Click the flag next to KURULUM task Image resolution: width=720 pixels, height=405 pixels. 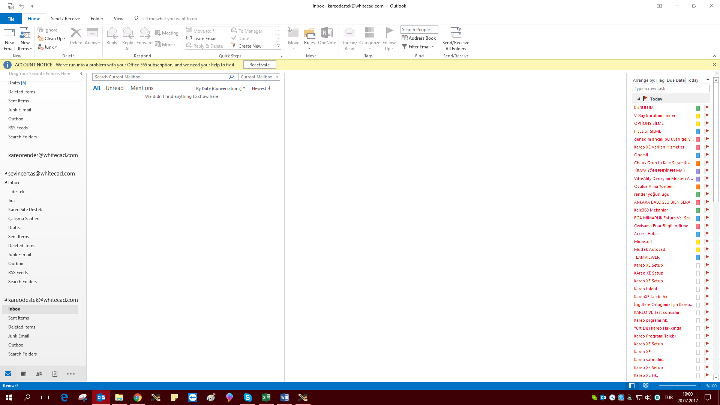(706, 108)
